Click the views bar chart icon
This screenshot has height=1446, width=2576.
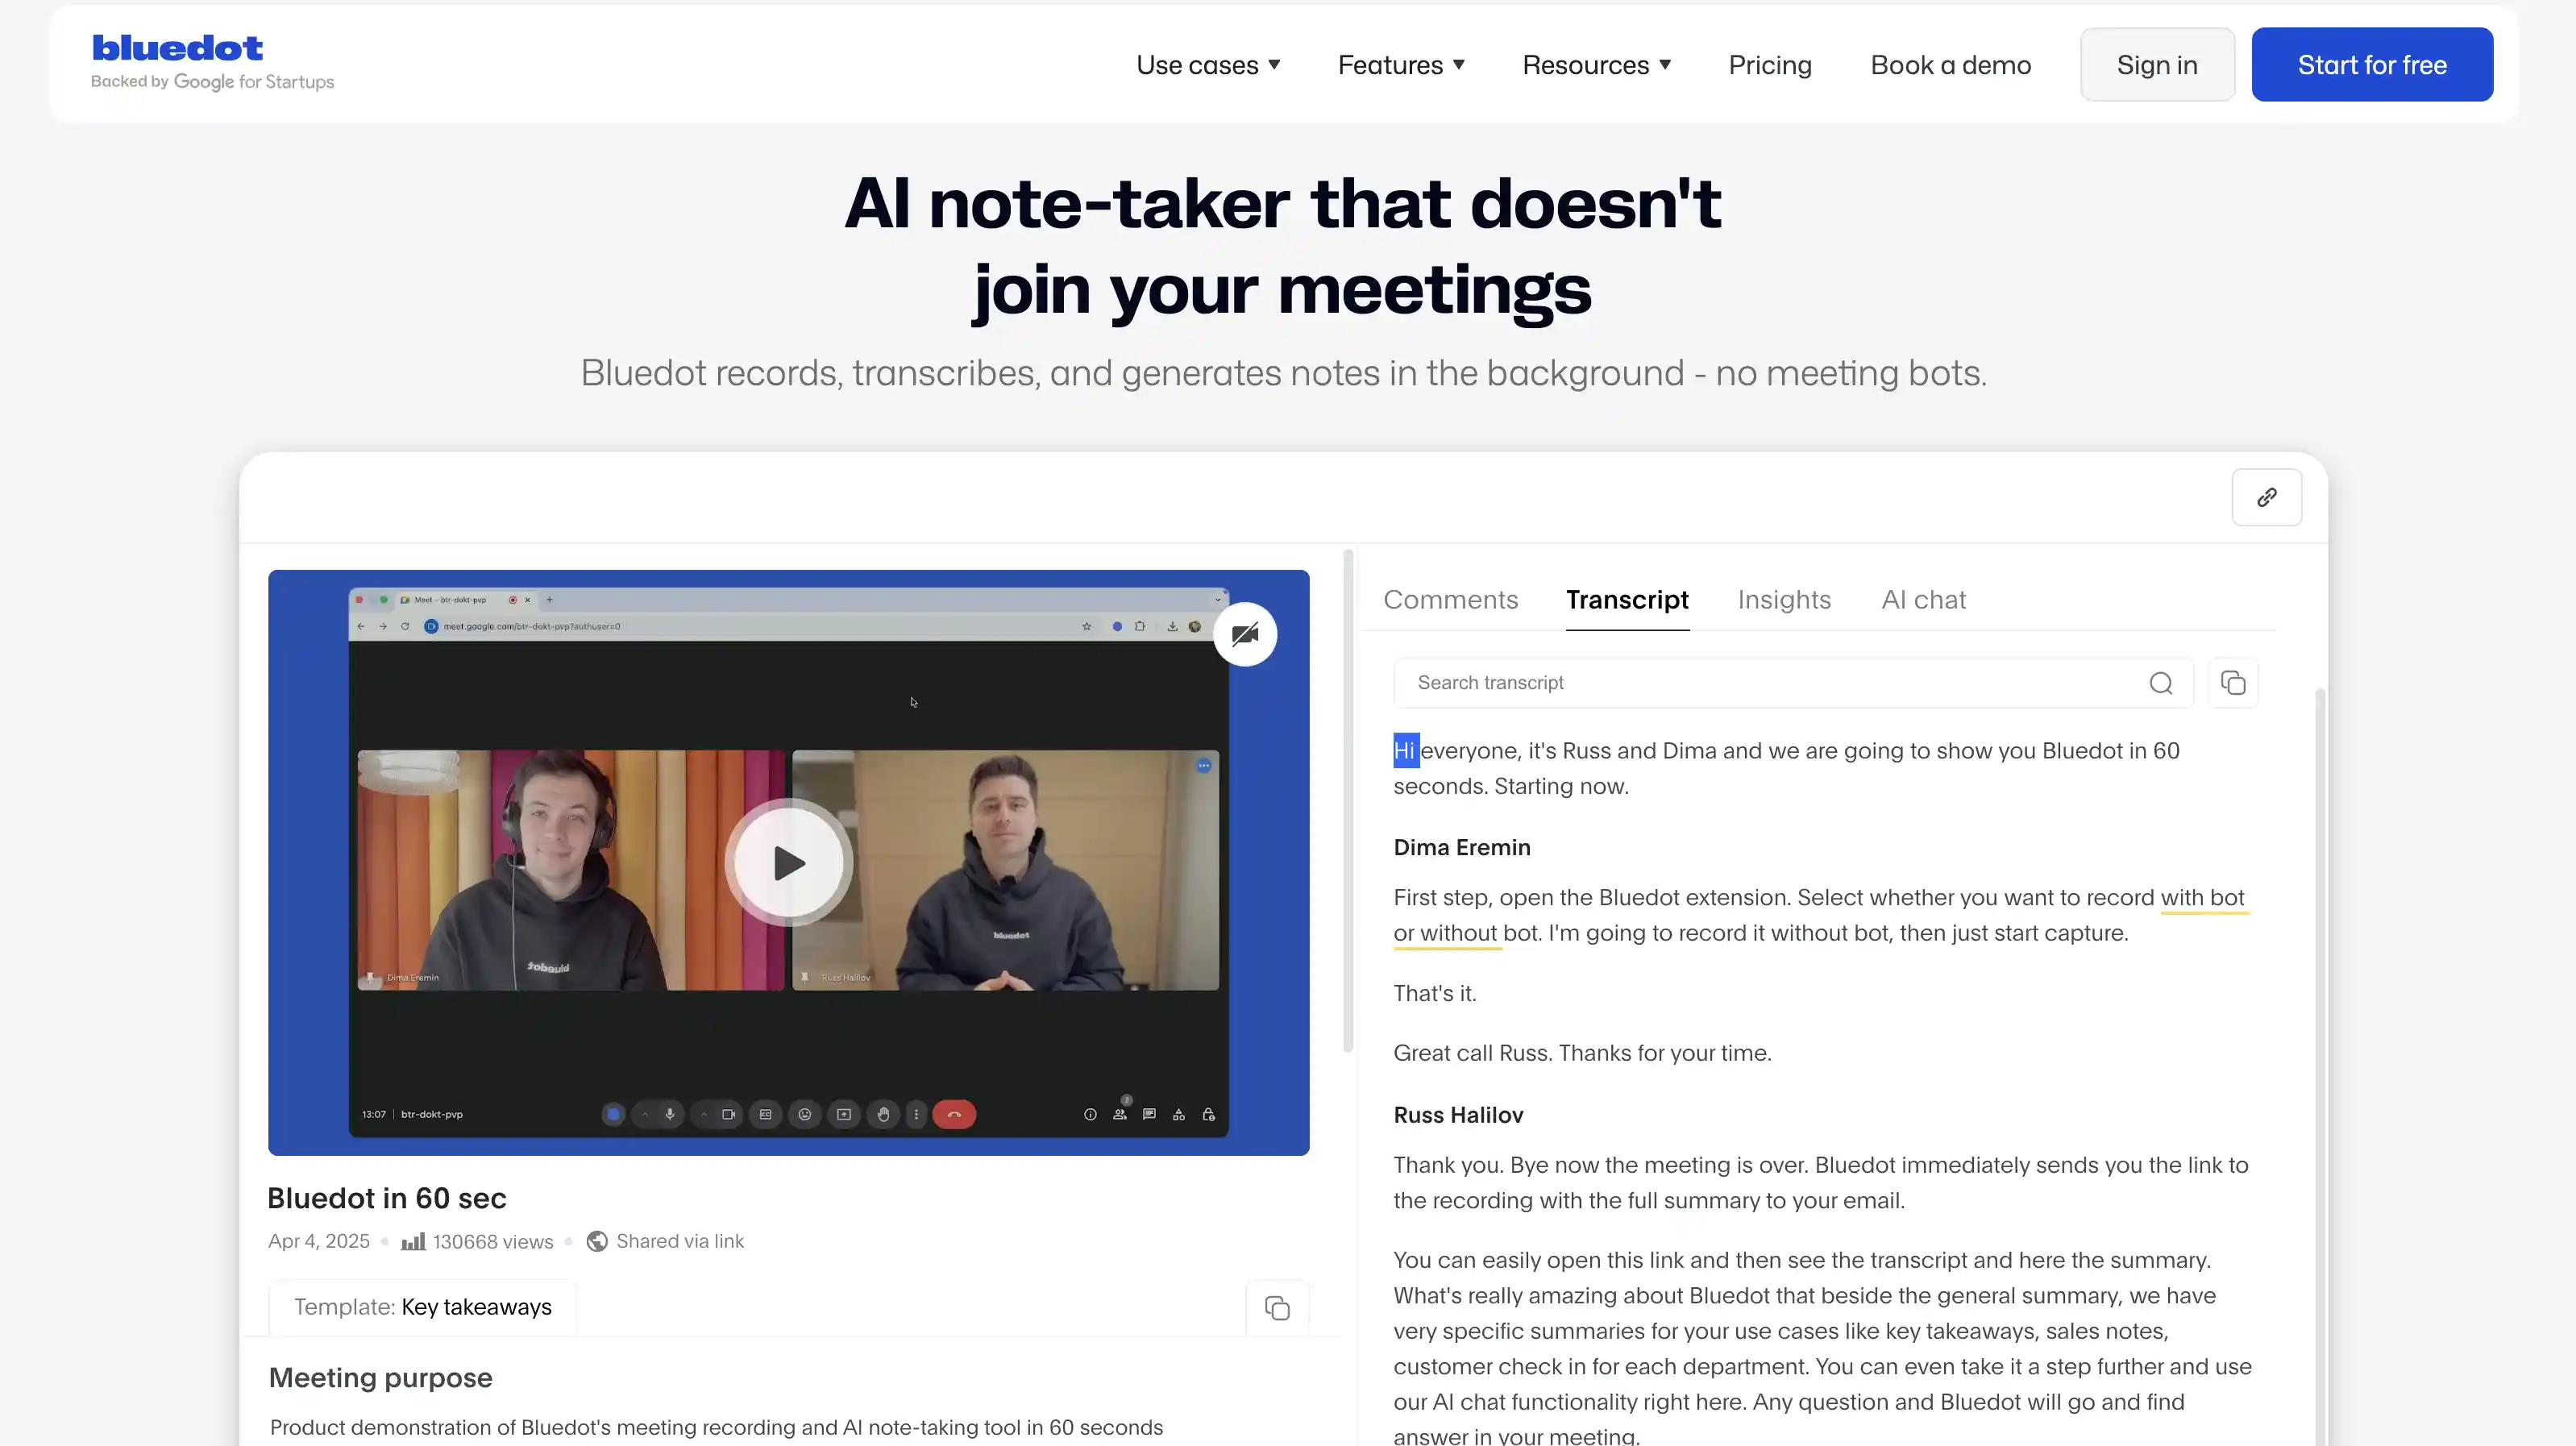(413, 1242)
